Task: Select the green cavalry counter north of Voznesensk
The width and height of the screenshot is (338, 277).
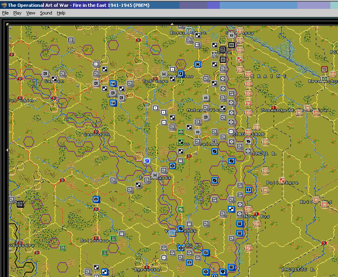Action: click(181, 209)
